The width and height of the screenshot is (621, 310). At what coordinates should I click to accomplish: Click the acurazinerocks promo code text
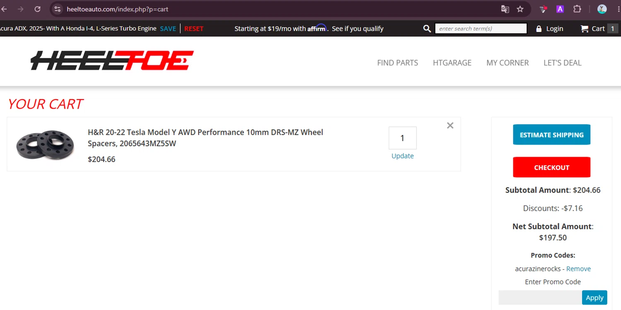(538, 269)
